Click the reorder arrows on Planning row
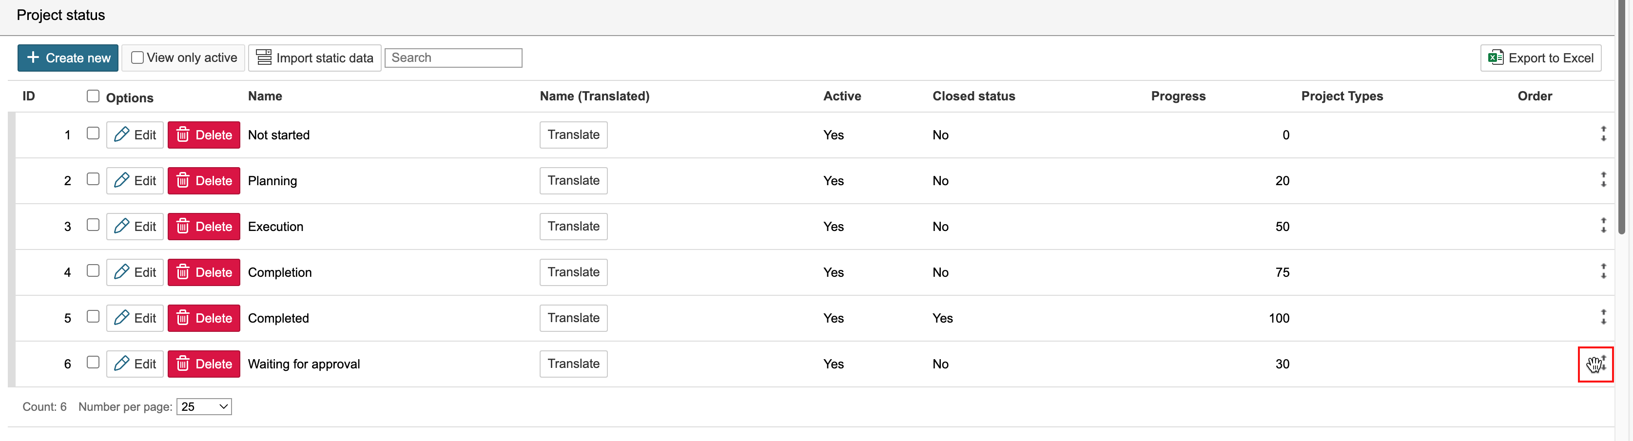 point(1603,180)
